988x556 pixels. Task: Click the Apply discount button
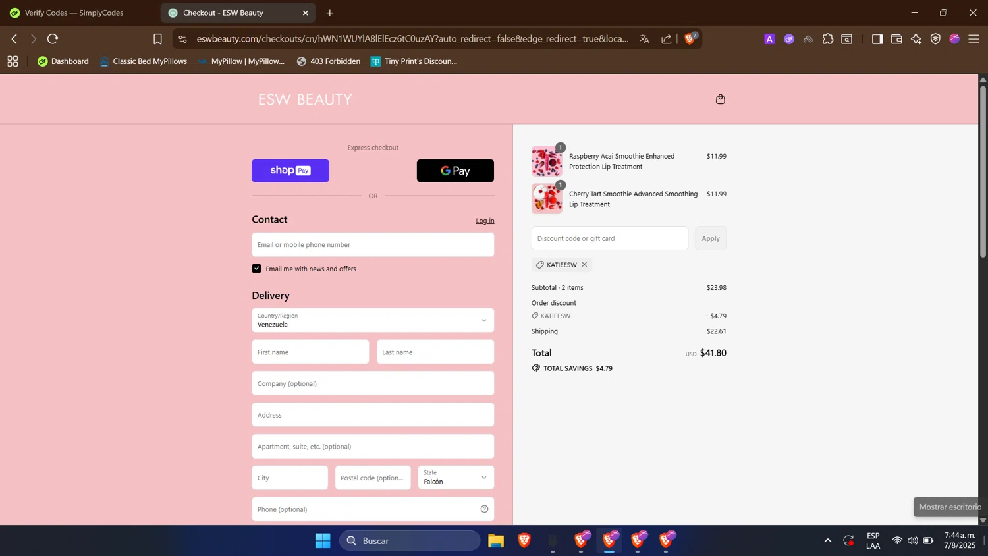tap(711, 238)
